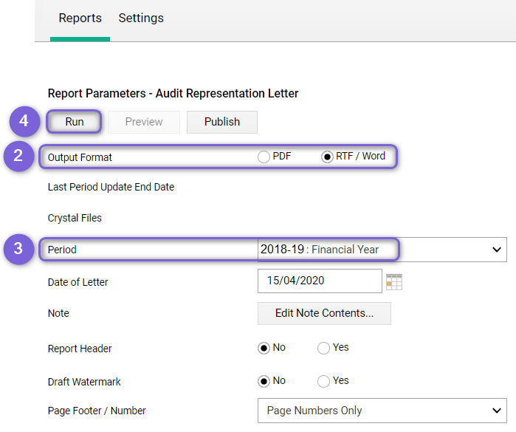Open Page Footer / Number dropdown
The height and width of the screenshot is (432, 516).
coord(382,411)
